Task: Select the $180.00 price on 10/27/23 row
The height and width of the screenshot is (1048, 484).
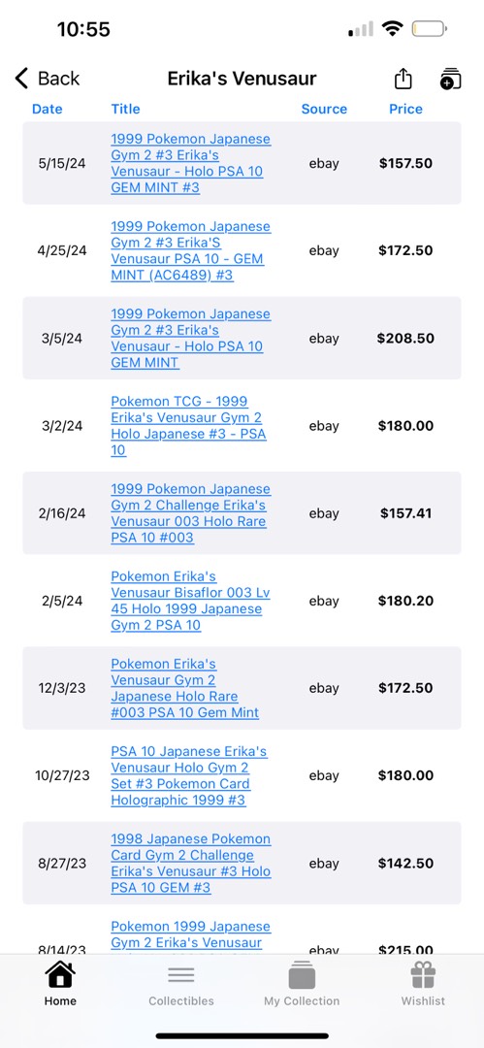Action: point(405,775)
